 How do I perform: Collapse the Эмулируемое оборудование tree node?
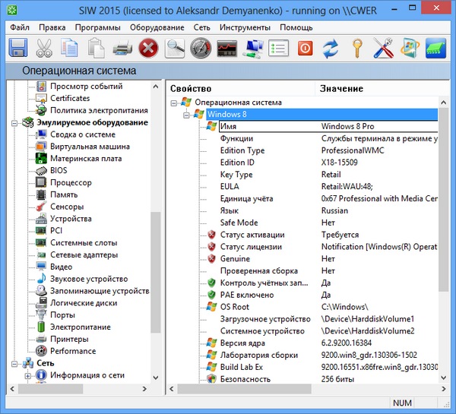point(17,122)
